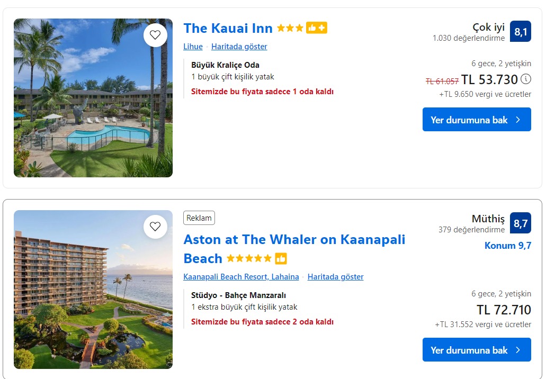Image resolution: width=546 pixels, height=379 pixels.
Task: Open Aston at The Whaler on Kaanapali Beach title
Action: click(294, 249)
